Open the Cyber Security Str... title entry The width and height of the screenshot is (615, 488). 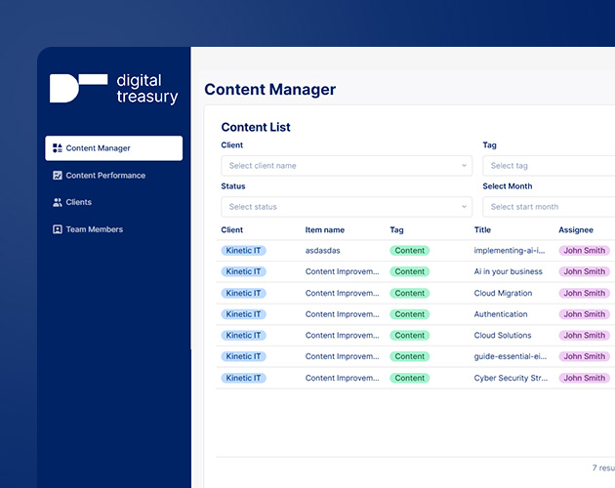click(511, 378)
